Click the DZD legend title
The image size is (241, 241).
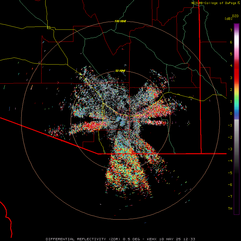pos(235,16)
